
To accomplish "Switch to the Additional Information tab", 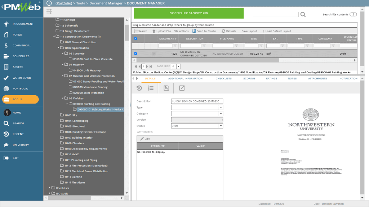I will 185,79.
